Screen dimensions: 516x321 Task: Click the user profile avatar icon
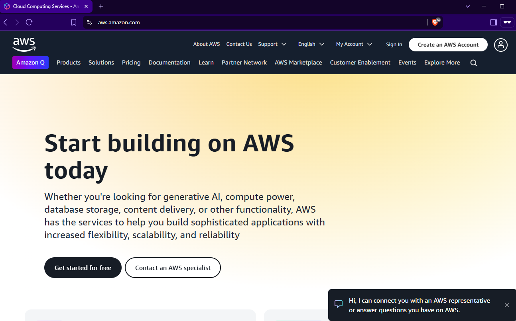click(501, 45)
